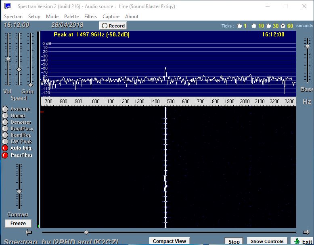
Task: Enable the CW Peak filter
Action: tap(5, 142)
